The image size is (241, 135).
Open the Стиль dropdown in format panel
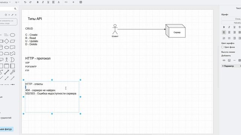pyautogui.click(x=231, y=19)
